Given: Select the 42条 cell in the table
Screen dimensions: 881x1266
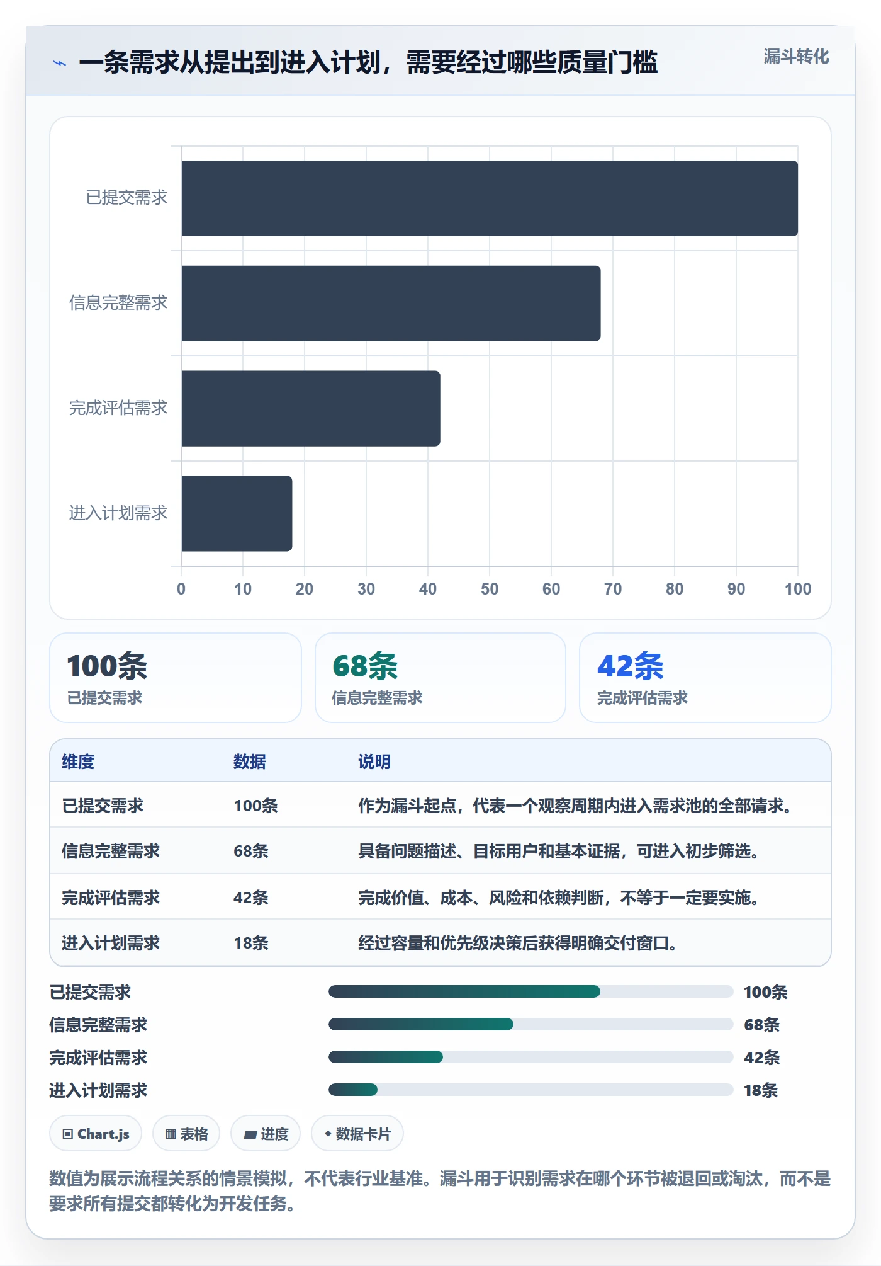Looking at the screenshot, I should tap(251, 898).
